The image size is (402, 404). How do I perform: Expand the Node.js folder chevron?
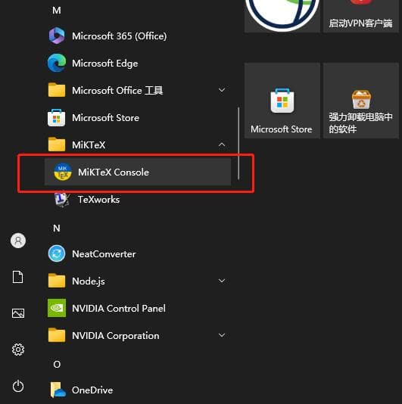pos(222,281)
